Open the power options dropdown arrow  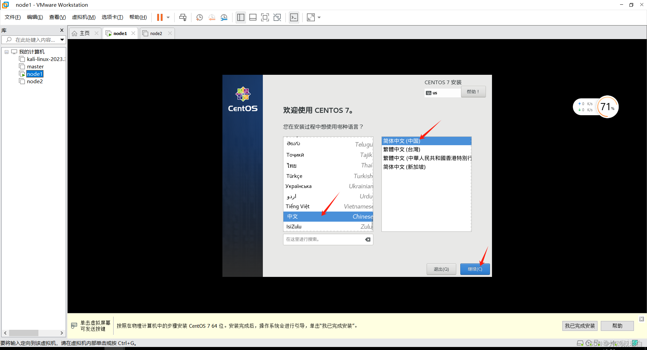tap(168, 18)
